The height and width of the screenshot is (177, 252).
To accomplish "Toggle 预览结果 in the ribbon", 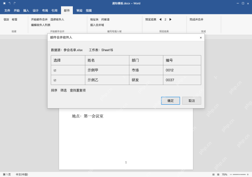I will [151, 20].
